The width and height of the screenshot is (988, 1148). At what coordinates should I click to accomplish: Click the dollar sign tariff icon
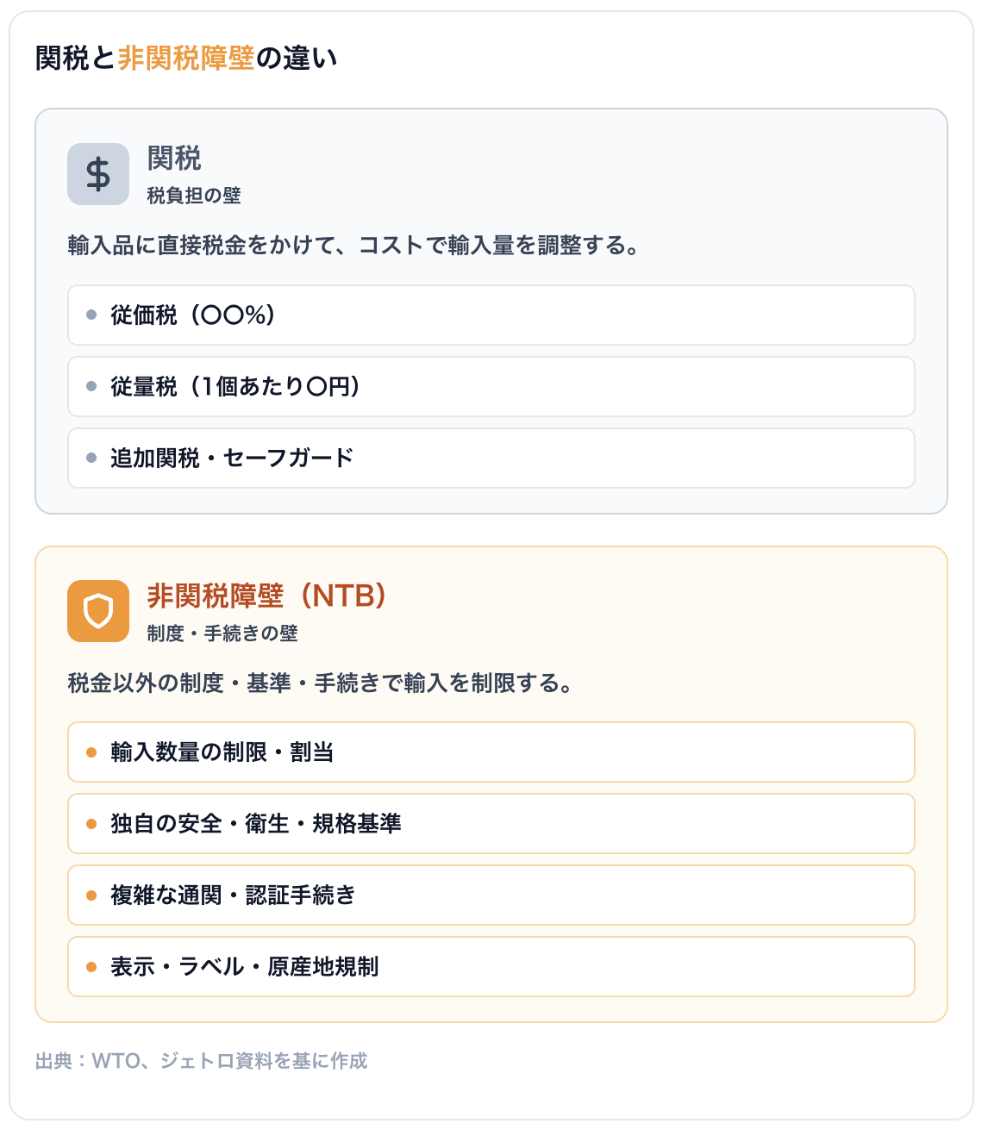pos(98,174)
